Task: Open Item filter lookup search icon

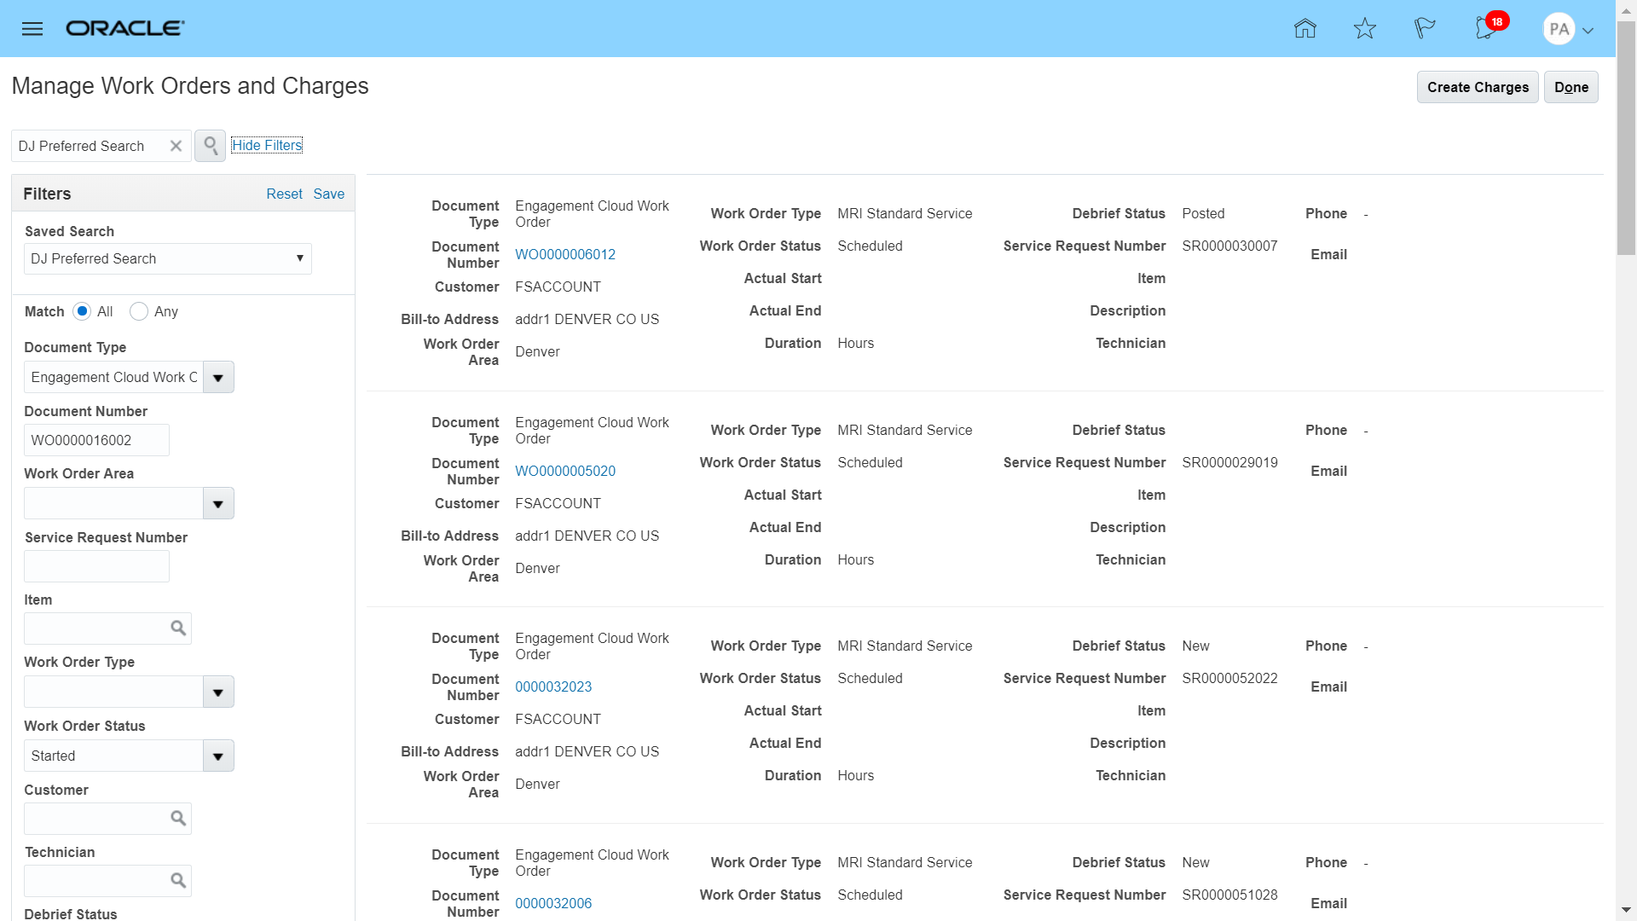Action: 178,628
